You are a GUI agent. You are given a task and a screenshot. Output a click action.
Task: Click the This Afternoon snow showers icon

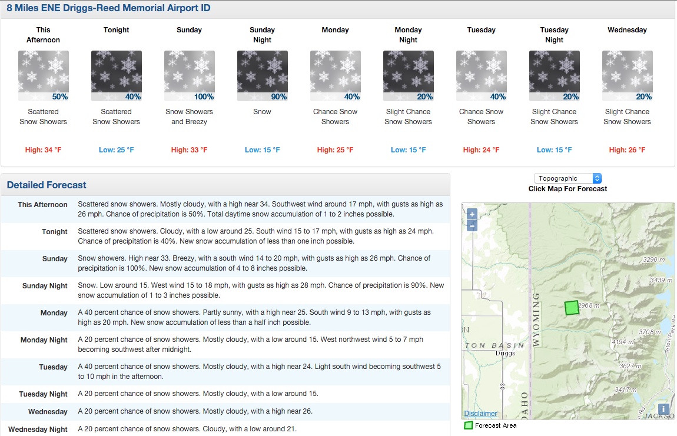click(43, 76)
